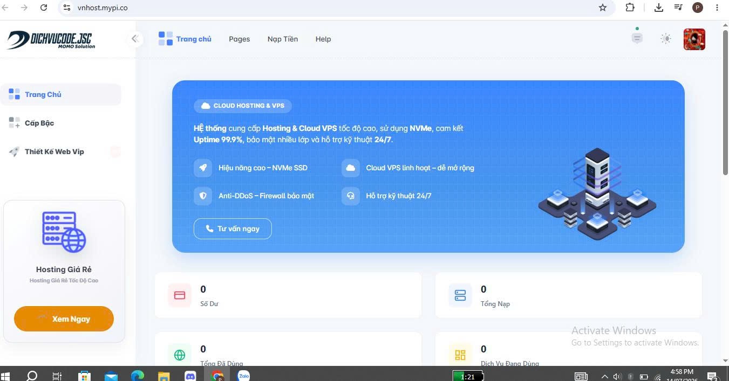Image resolution: width=729 pixels, height=381 pixels.
Task: Show hidden system tray icons
Action: (604, 376)
